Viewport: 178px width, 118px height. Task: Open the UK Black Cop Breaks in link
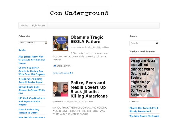tap(32, 101)
